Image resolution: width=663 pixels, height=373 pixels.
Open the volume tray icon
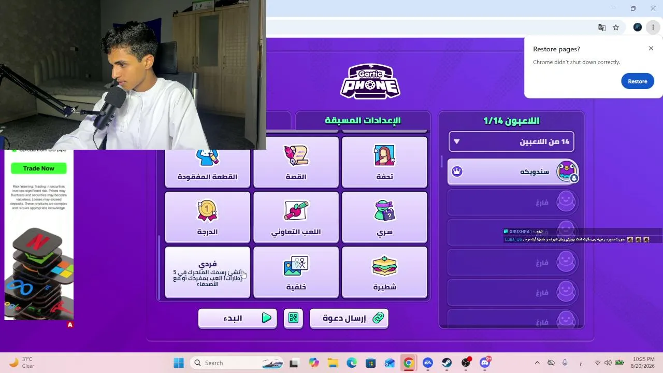608,363
